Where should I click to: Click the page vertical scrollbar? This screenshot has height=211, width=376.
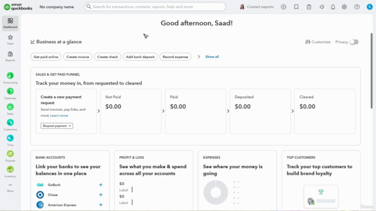[371, 70]
